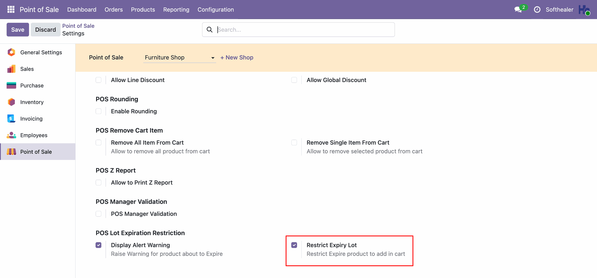
Task: Click the Sales label in the settings sidebar
Action: 27,69
